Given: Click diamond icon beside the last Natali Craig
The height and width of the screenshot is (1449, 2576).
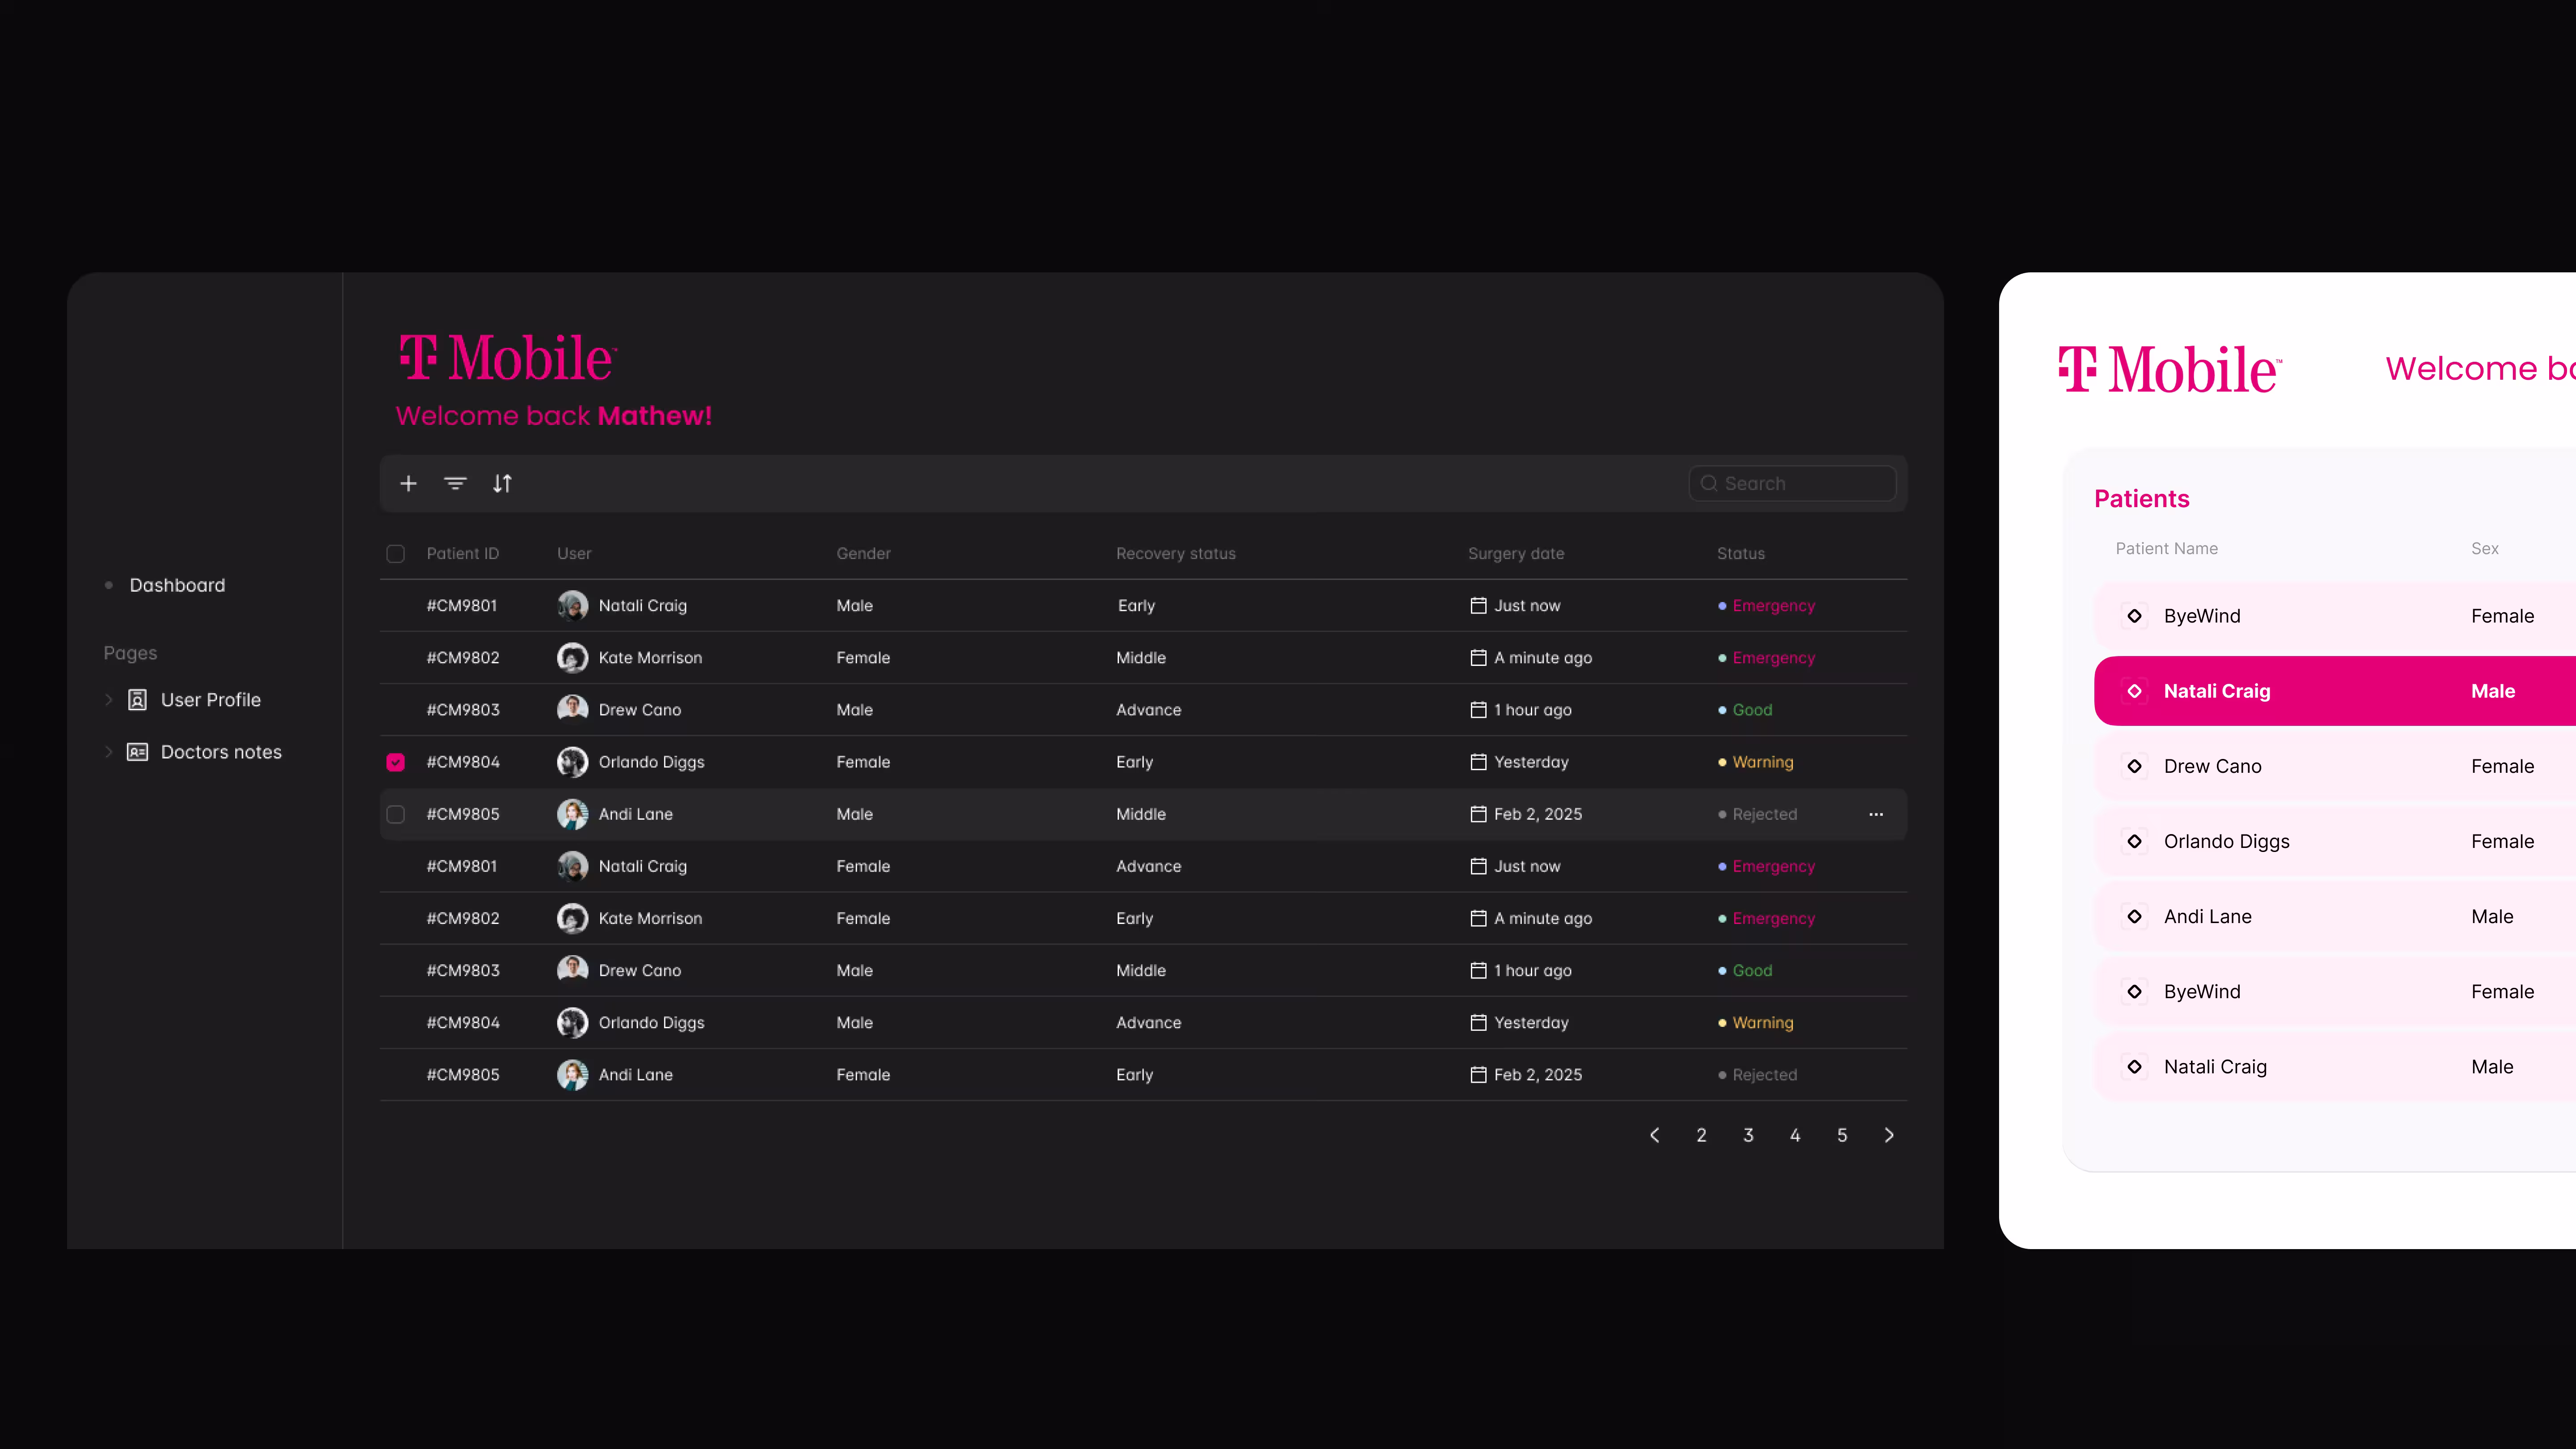Looking at the screenshot, I should [x=2134, y=1067].
